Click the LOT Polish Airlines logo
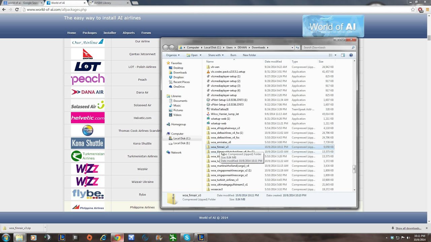 [88, 67]
